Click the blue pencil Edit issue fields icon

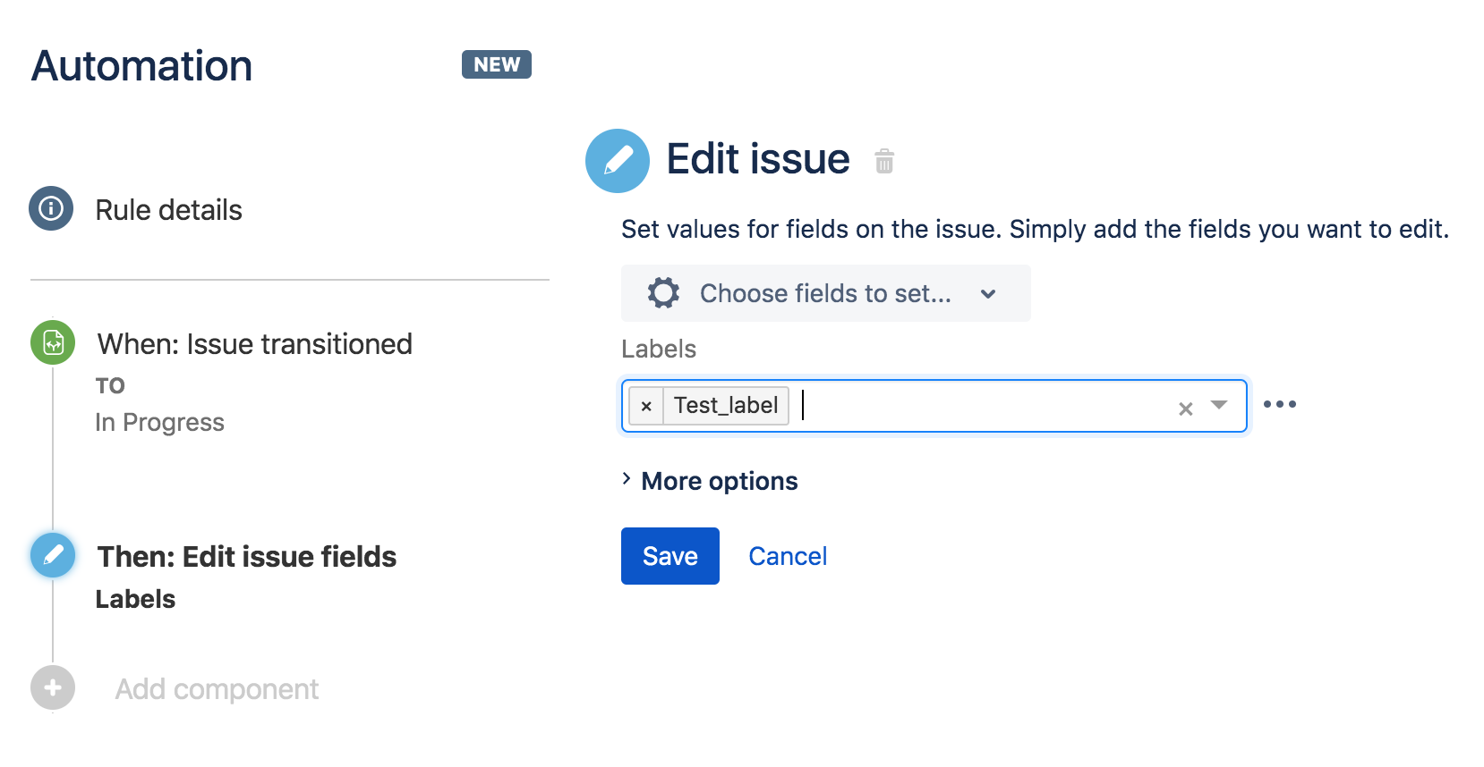point(53,555)
